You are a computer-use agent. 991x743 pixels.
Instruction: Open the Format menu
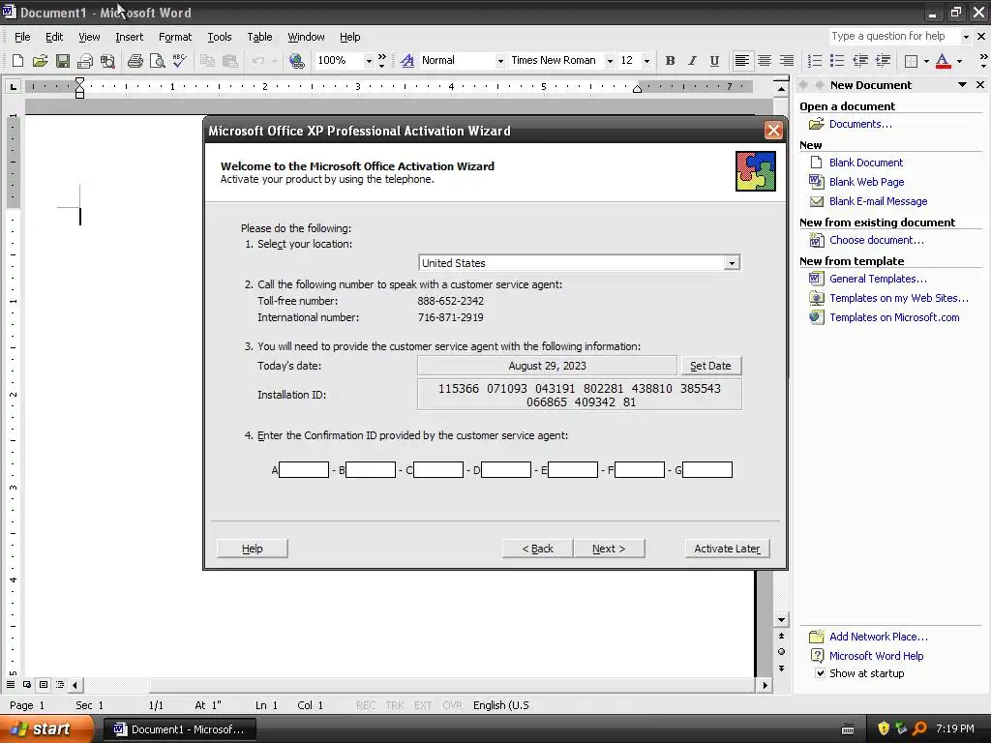pyautogui.click(x=175, y=37)
